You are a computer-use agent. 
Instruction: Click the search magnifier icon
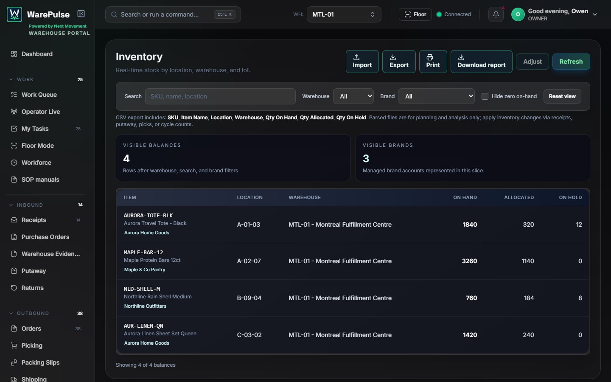point(114,14)
